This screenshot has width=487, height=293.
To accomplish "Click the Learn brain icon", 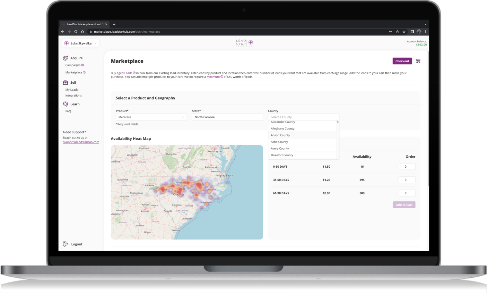I will coord(65,104).
